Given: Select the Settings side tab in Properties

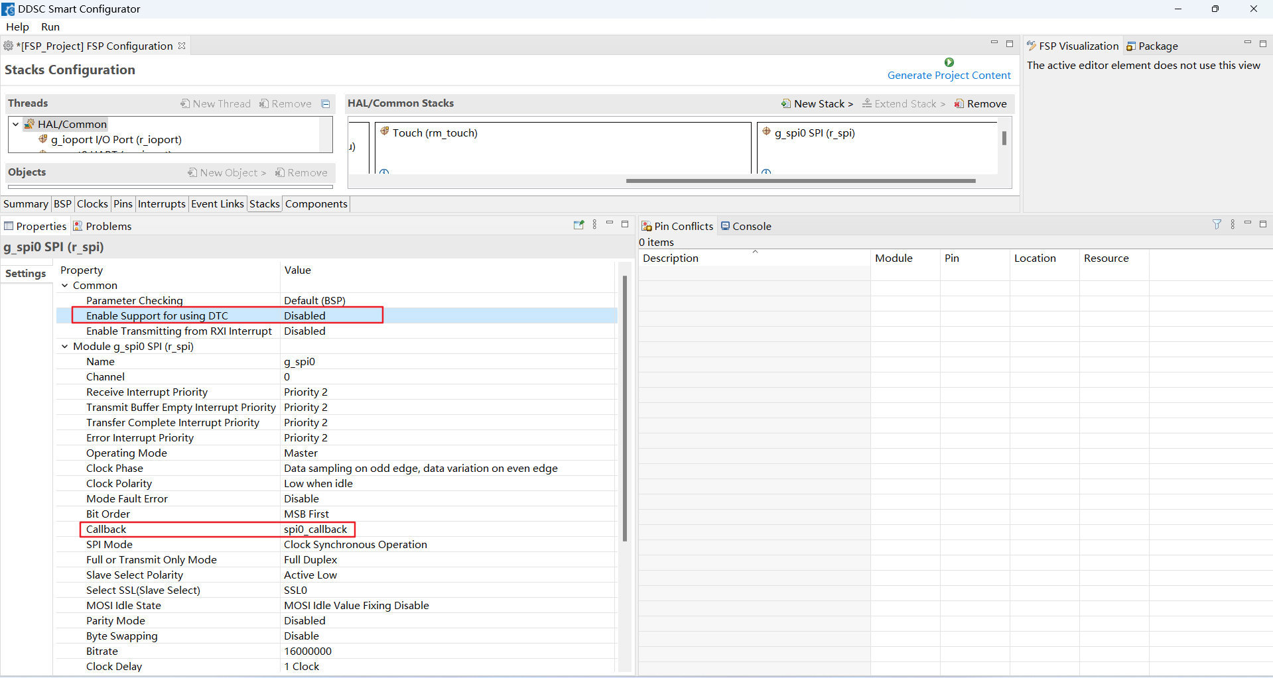Looking at the screenshot, I should tap(26, 274).
